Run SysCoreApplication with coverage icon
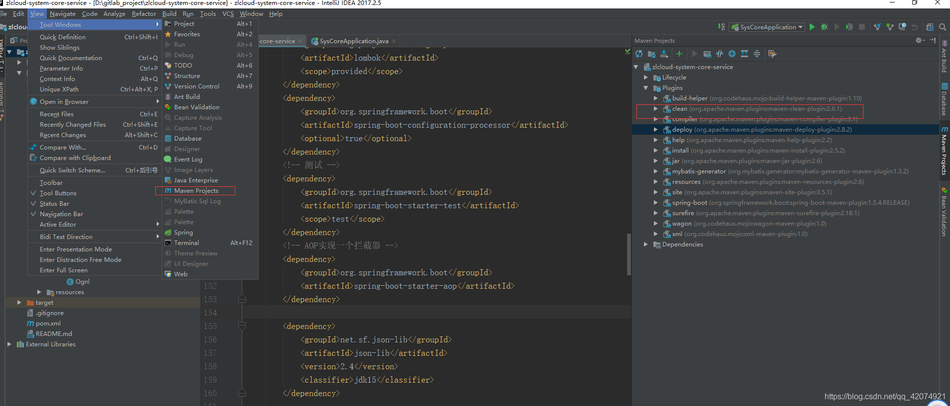The height and width of the screenshot is (406, 950). [849, 27]
